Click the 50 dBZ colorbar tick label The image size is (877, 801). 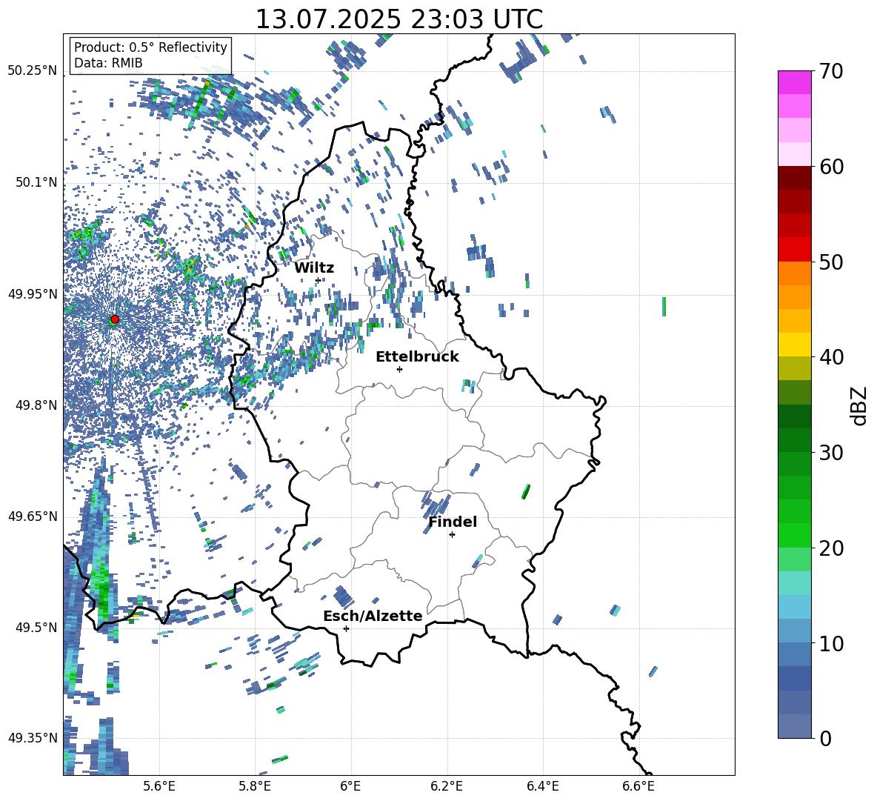[831, 262]
